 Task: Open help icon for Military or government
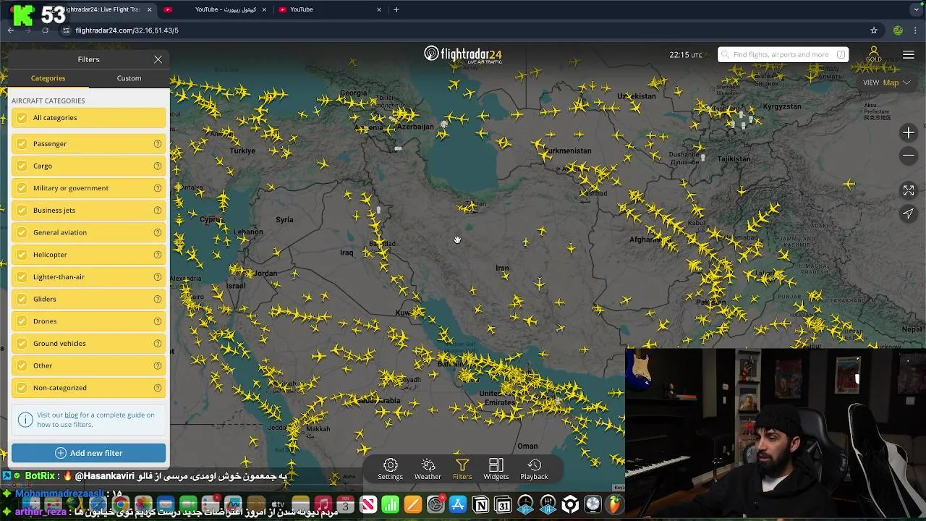157,188
